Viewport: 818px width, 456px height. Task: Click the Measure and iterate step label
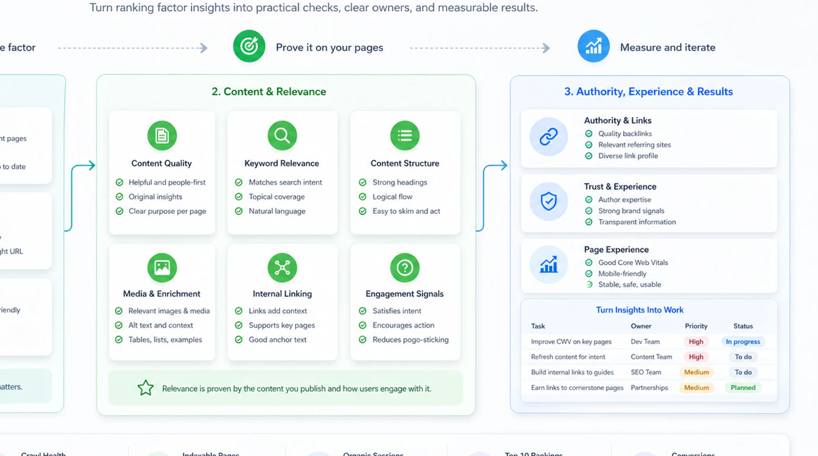tap(668, 47)
